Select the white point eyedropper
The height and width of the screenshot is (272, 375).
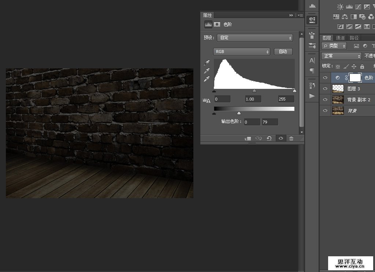(x=207, y=79)
